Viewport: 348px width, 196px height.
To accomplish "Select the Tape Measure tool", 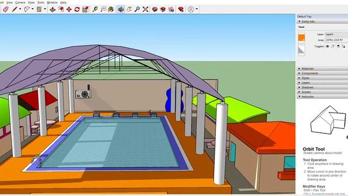I will 95,9.
